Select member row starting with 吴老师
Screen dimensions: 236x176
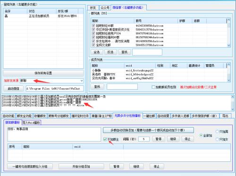click(159, 74)
